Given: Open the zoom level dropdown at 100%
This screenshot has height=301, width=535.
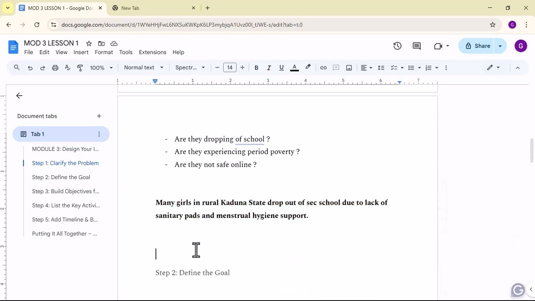Looking at the screenshot, I should [102, 68].
